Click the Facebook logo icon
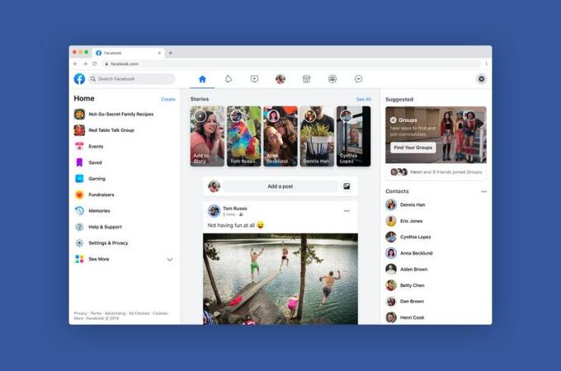561x371 pixels. click(79, 79)
